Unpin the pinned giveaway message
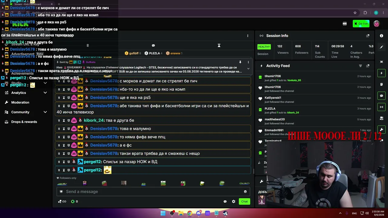388x218 pixels. (240, 62)
